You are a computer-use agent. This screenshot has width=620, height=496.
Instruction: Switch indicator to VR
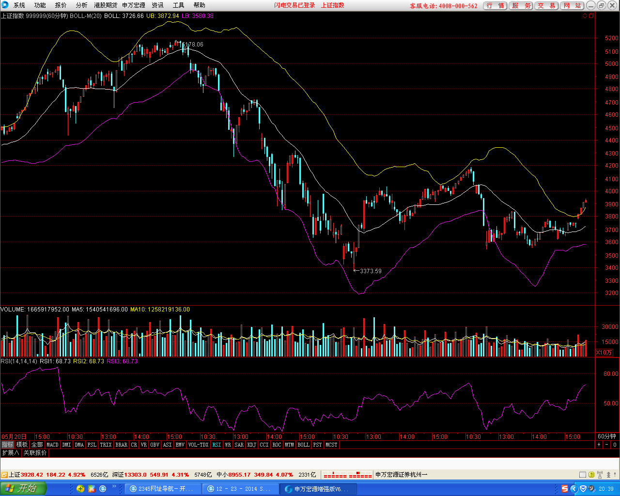144,445
